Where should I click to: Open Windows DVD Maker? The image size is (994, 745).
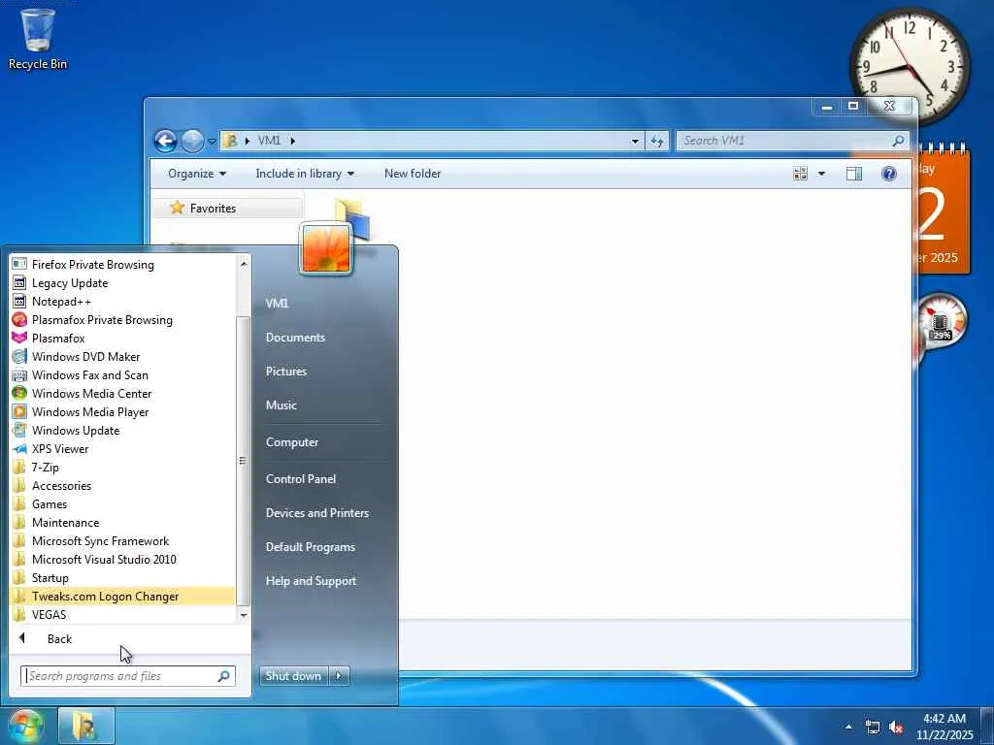(x=122, y=357)
